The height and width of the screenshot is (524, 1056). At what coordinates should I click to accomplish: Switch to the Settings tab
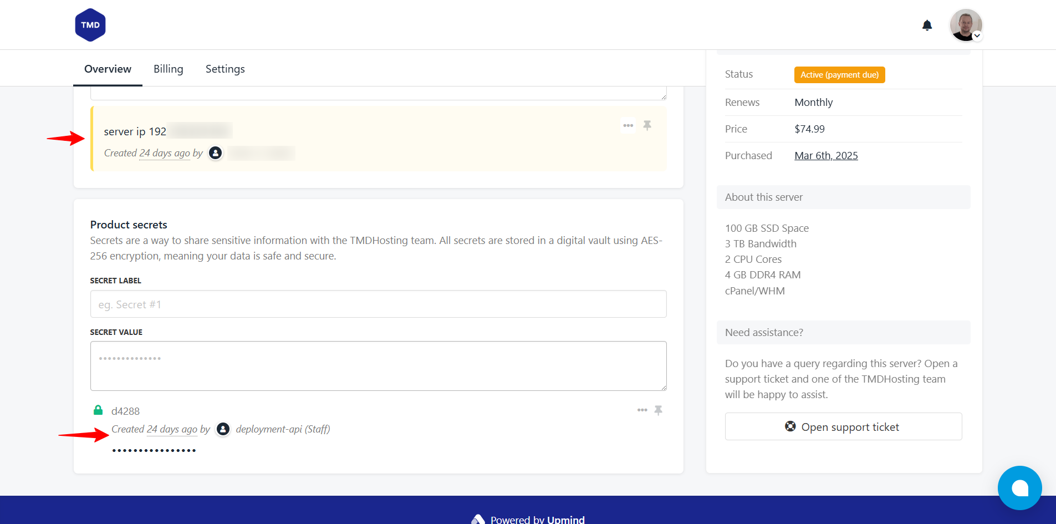pyautogui.click(x=225, y=69)
